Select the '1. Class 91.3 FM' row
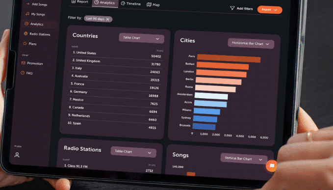The width and height of the screenshot is (333, 190). (109, 168)
